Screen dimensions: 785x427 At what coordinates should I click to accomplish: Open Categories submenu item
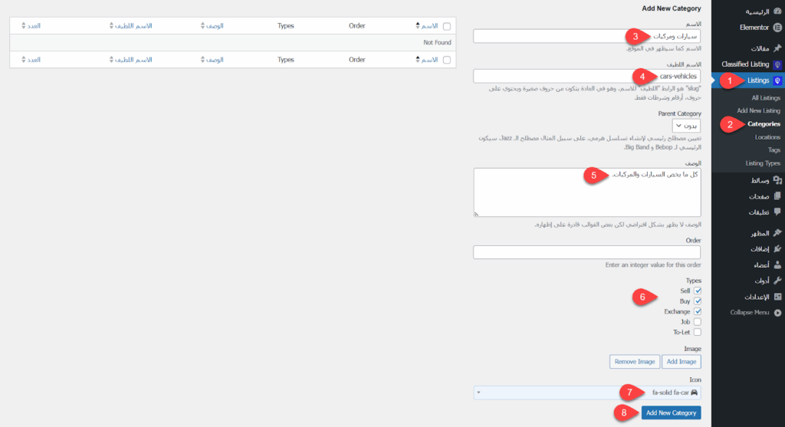[x=764, y=123]
